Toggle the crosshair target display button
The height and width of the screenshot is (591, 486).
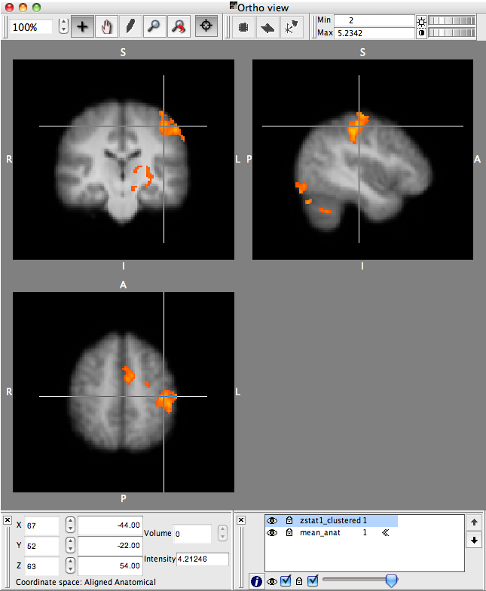[205, 26]
